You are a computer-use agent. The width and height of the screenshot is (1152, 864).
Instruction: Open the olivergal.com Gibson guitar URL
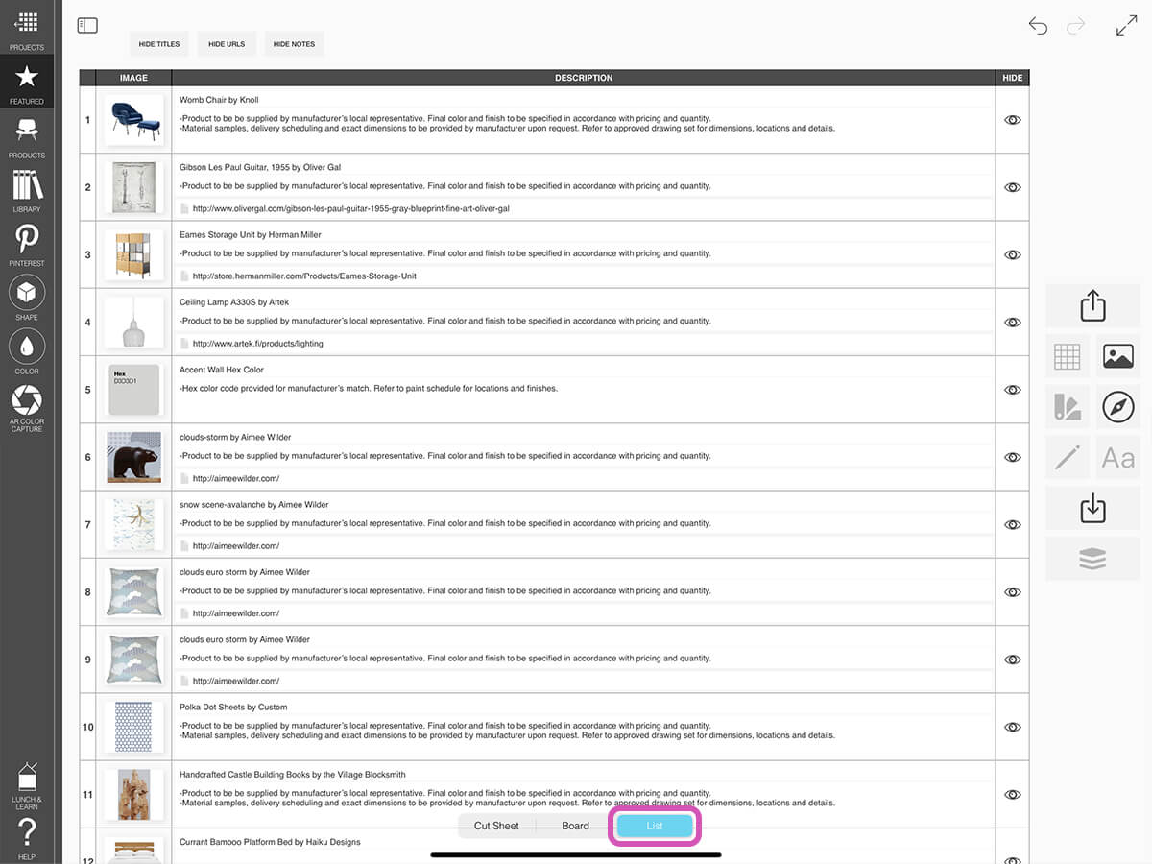pyautogui.click(x=350, y=208)
